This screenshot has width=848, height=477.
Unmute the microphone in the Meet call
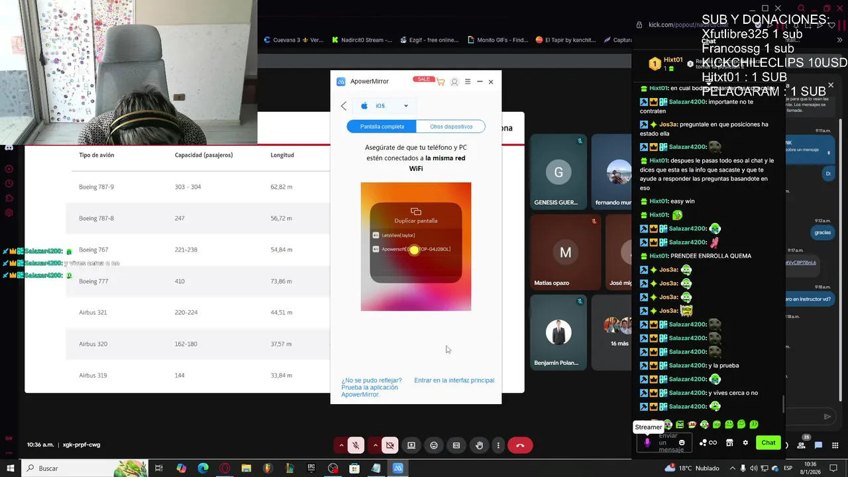tap(356, 445)
